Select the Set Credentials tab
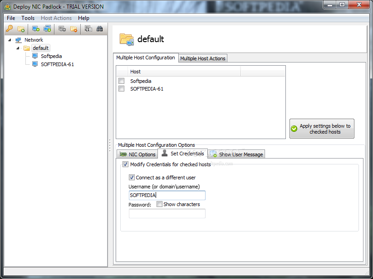 [183, 154]
